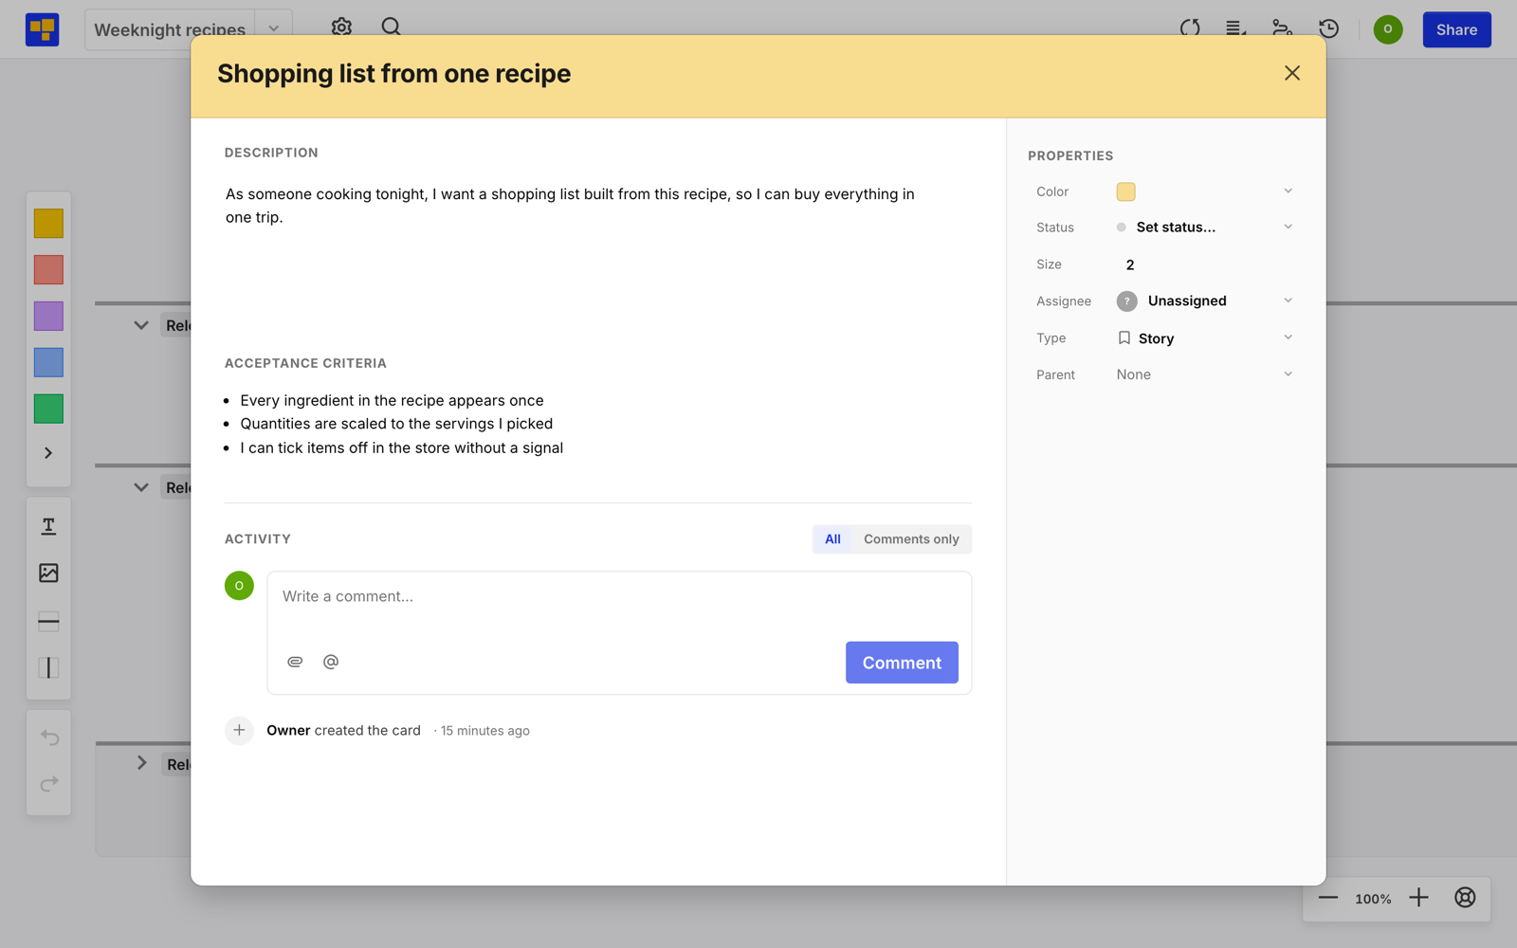Click the blue Comment button
This screenshot has width=1517, height=948.
902,663
